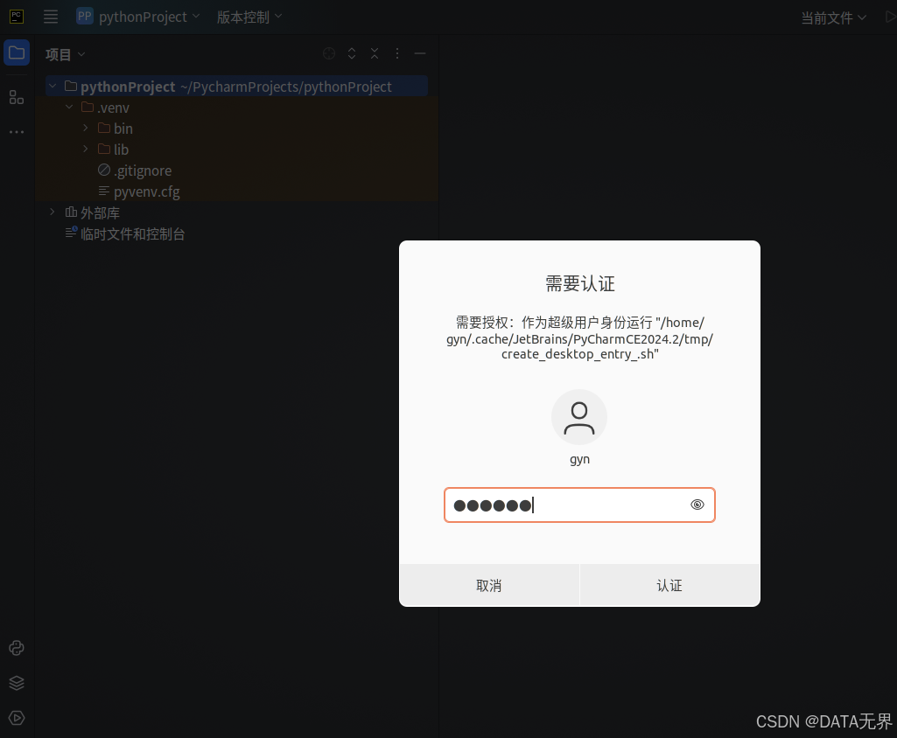Select lib folder label in tree
Image resolution: width=897 pixels, height=738 pixels.
click(x=122, y=150)
